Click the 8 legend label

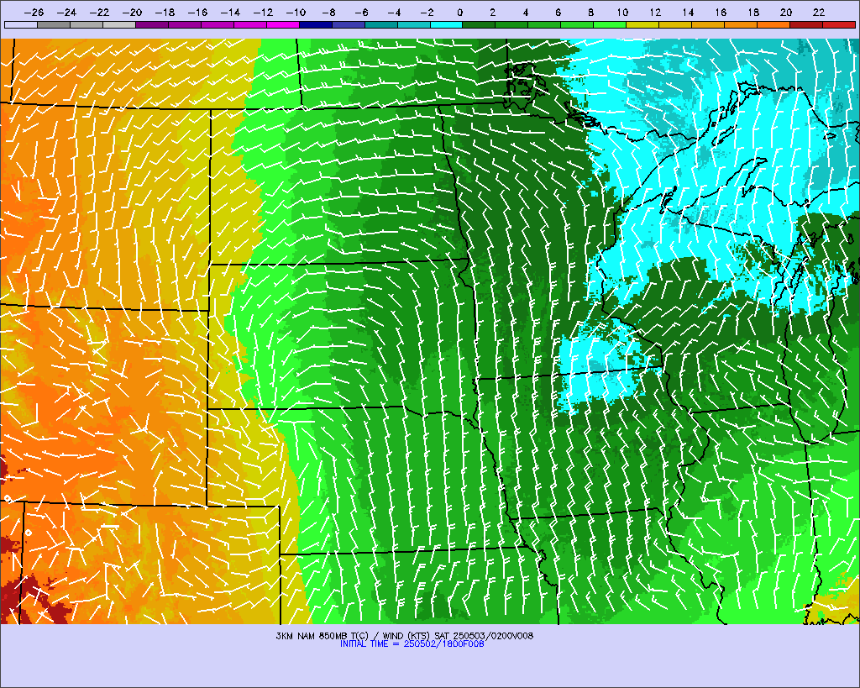[590, 12]
